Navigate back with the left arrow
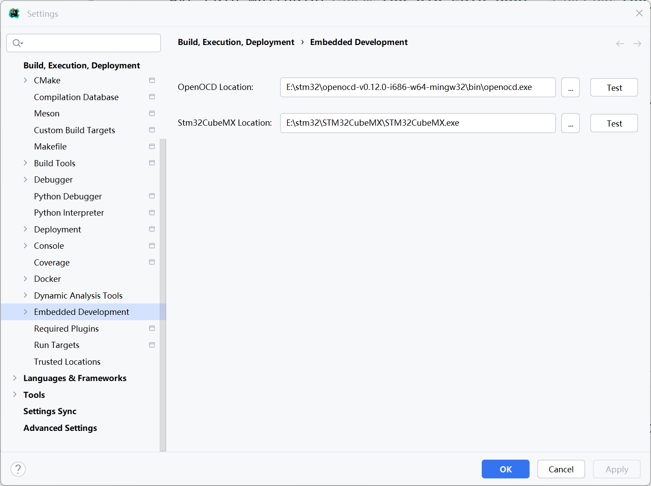The image size is (651, 486). (620, 44)
